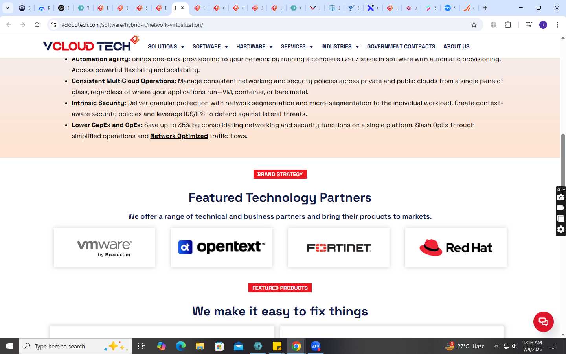This screenshot has width=566, height=354.
Task: Open the red live chat bubble
Action: pyautogui.click(x=543, y=322)
